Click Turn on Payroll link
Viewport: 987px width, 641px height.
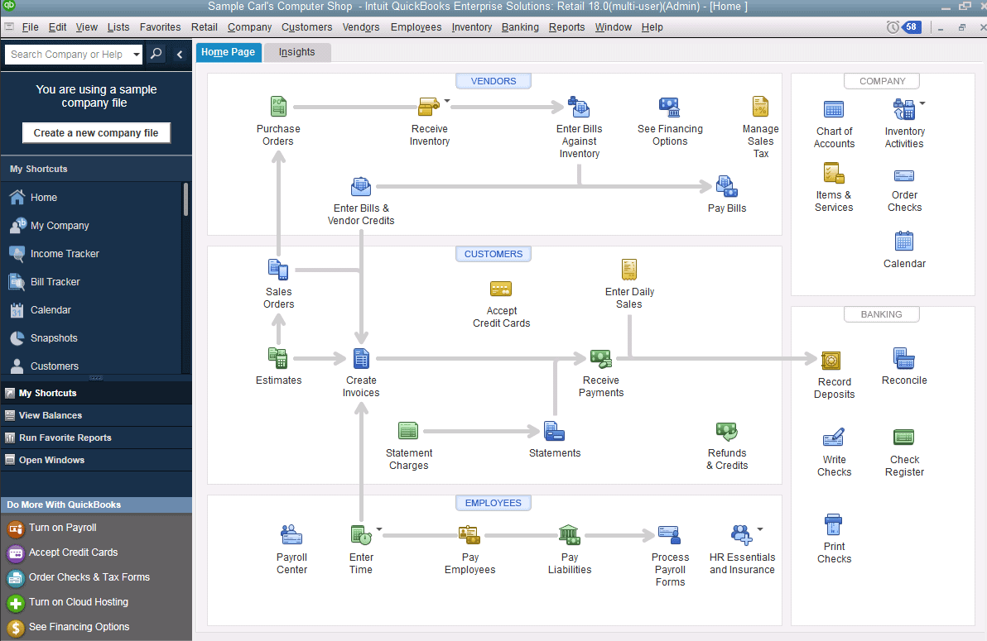click(x=62, y=528)
